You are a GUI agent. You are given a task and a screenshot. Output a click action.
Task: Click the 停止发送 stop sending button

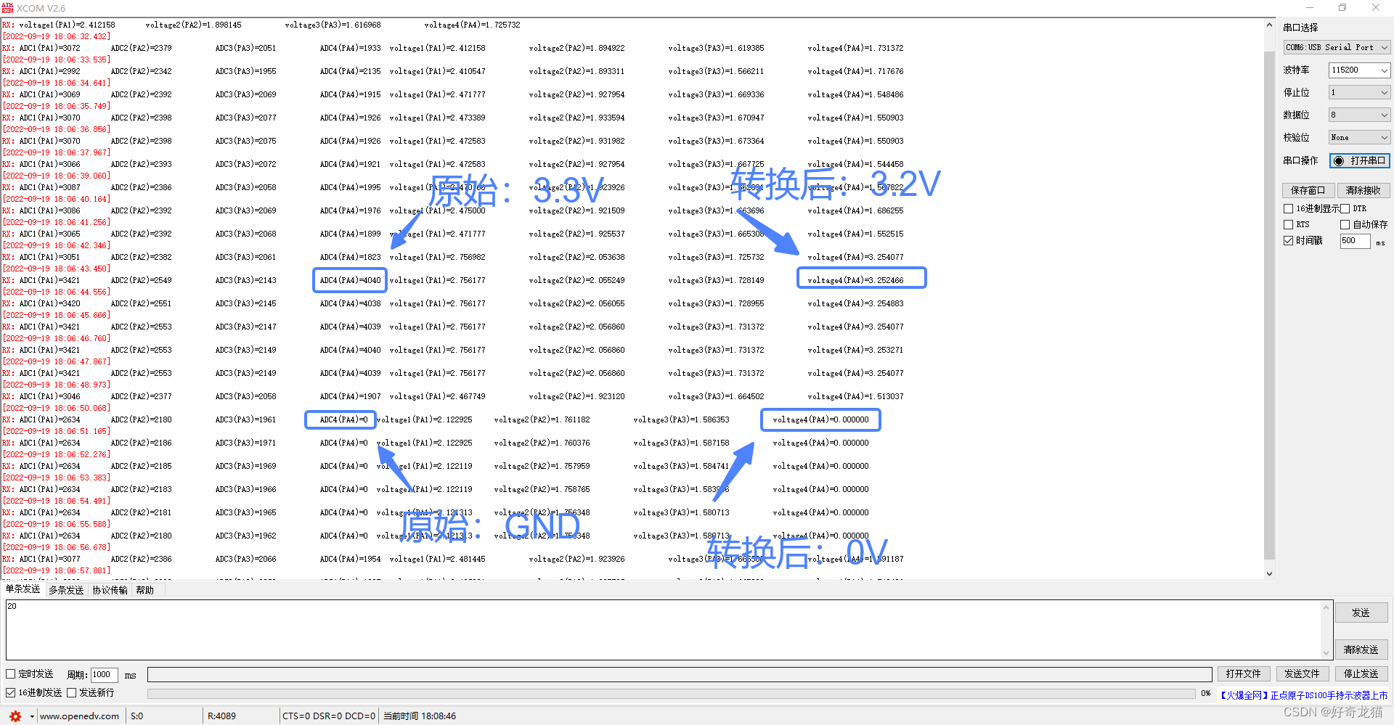tap(1361, 674)
